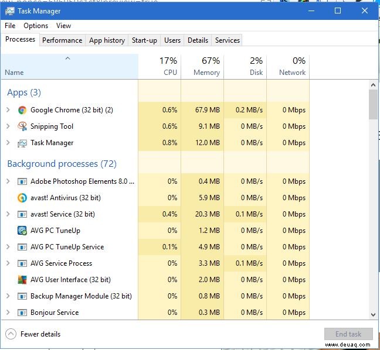Image resolution: width=380 pixels, height=350 pixels.
Task: Expand Adobe Photoshop Elements 8.0 process
Action: [x=8, y=181]
